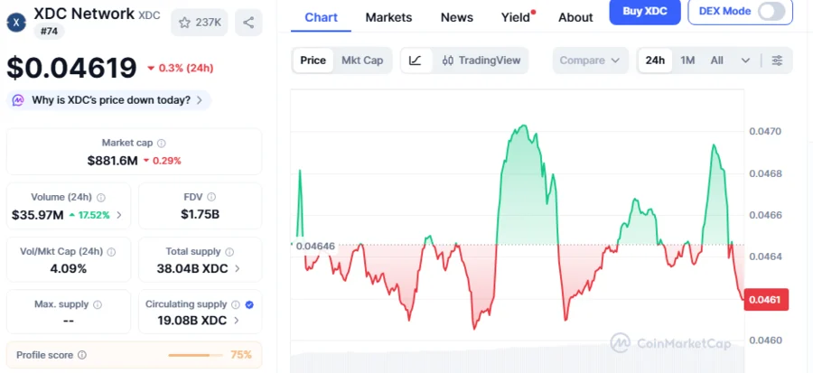Expand Total supply details arrow
This screenshot has height=373, width=813.
238,268
